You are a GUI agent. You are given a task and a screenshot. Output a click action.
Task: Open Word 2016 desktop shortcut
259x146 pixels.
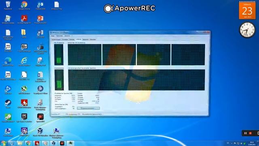[x=40, y=34]
